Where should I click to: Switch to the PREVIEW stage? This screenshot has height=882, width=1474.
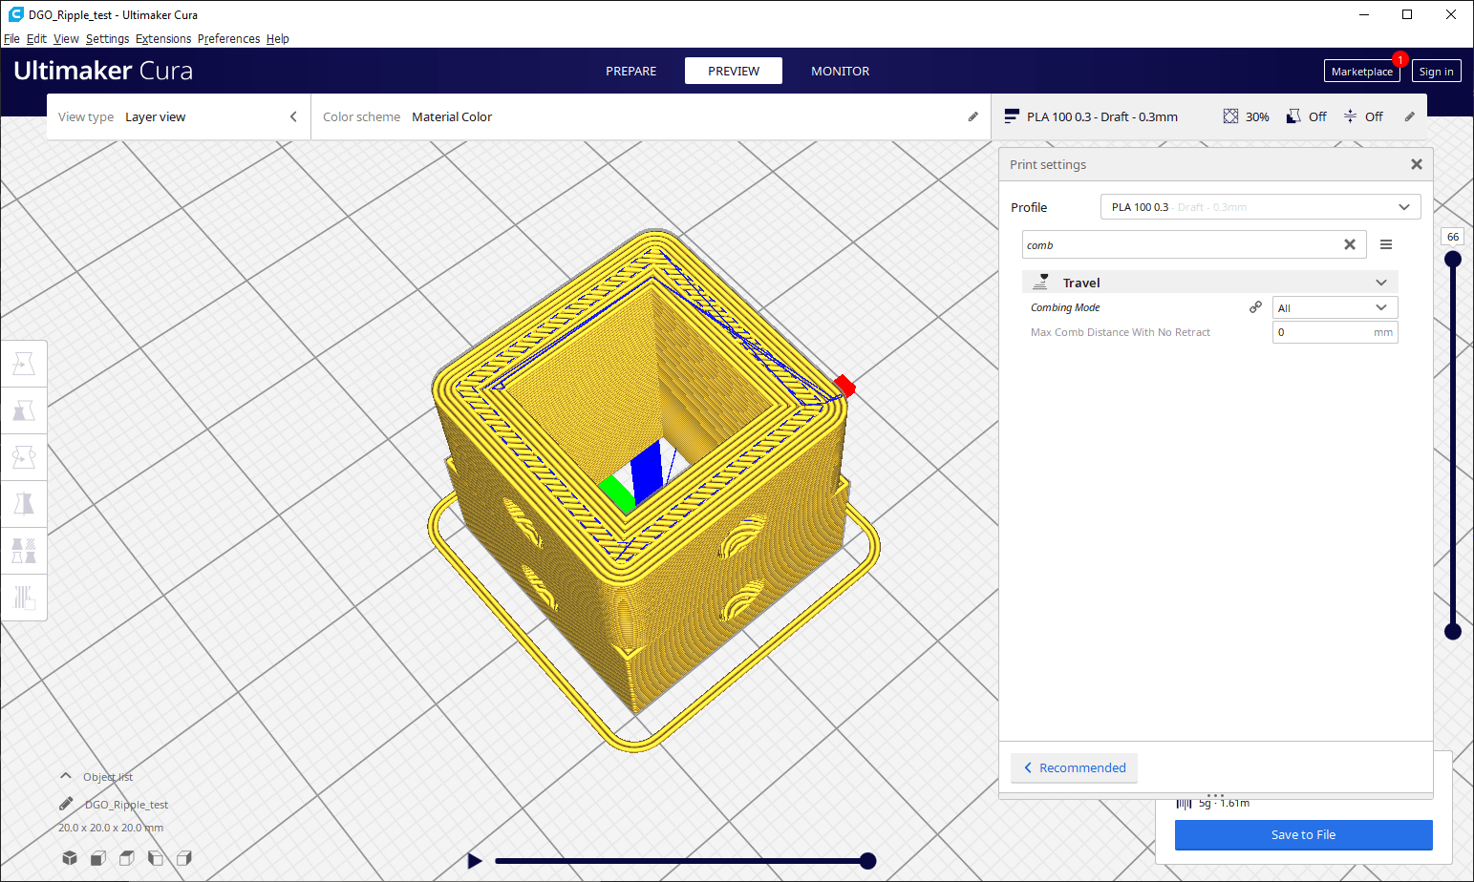pyautogui.click(x=734, y=71)
